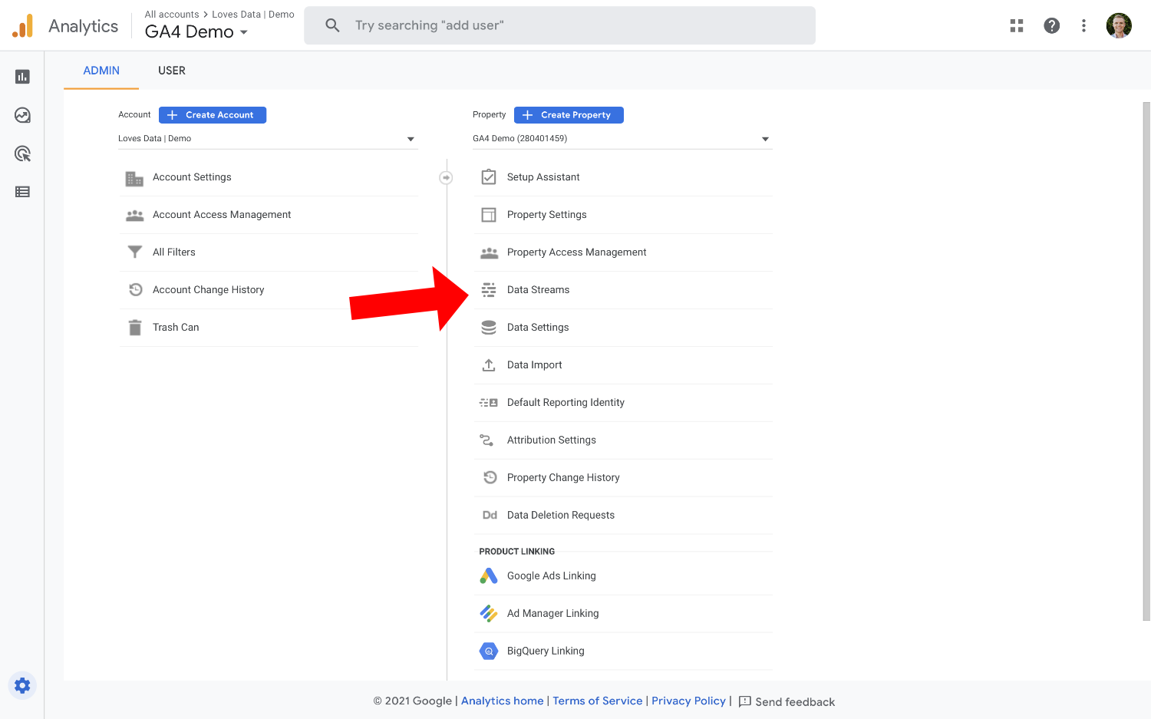Open the three-dot options menu in the header
This screenshot has height=719, width=1151.
[x=1083, y=25]
